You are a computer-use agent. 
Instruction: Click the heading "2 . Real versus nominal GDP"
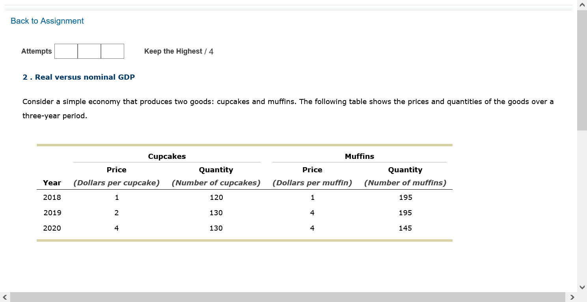point(79,77)
